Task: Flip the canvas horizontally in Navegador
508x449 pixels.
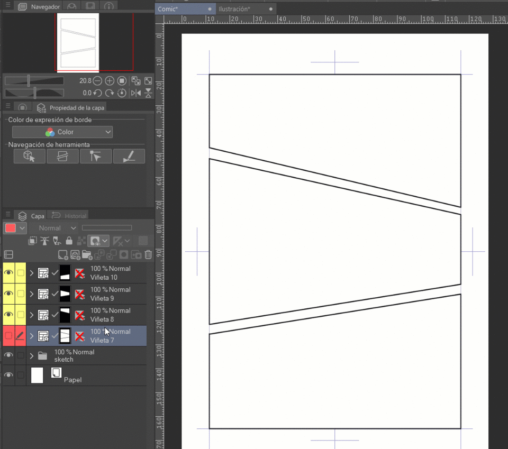Action: point(136,93)
